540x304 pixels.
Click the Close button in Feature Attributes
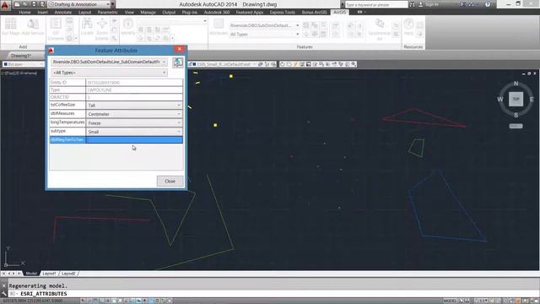(x=170, y=182)
